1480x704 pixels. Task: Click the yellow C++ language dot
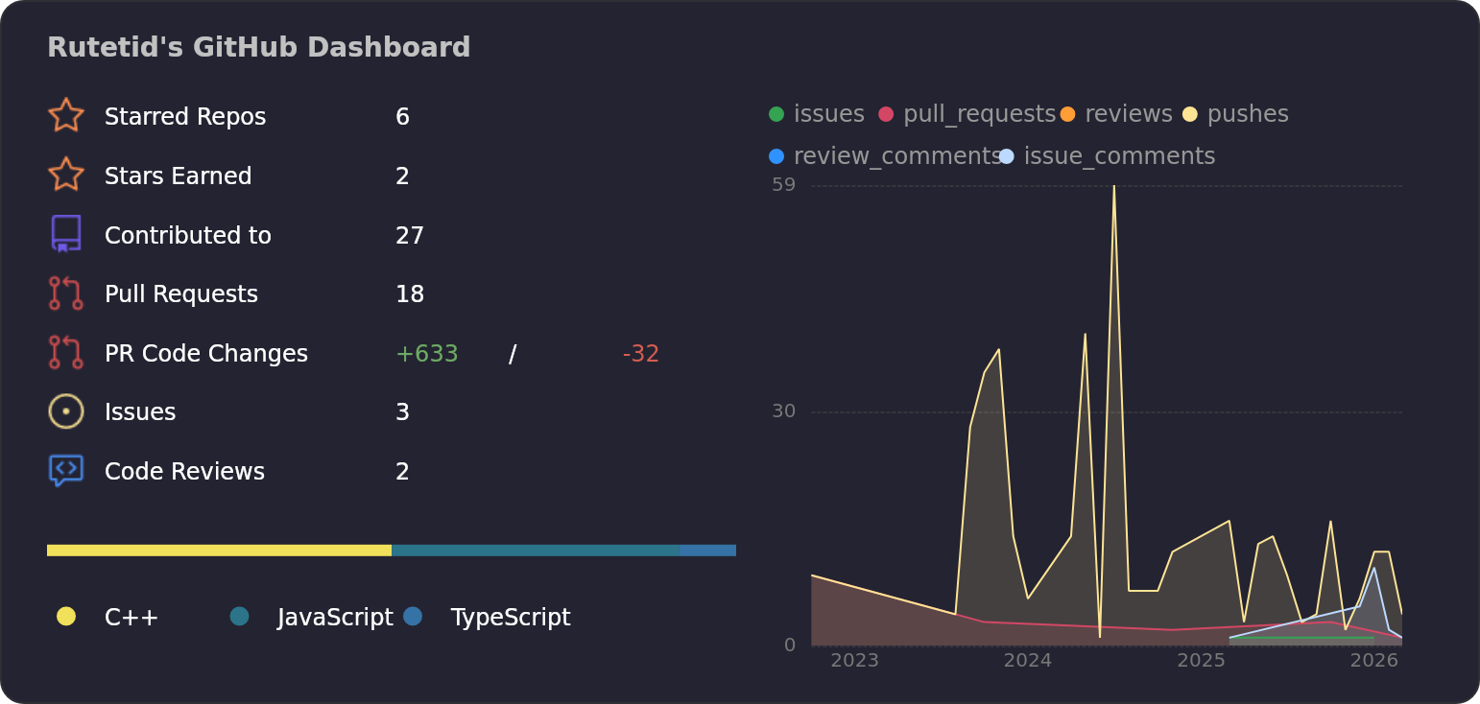click(65, 617)
